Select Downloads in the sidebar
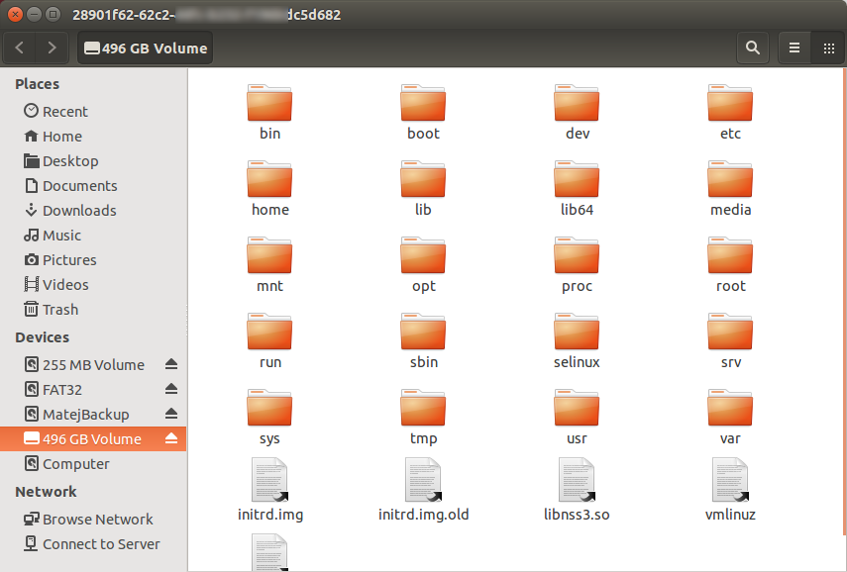 click(78, 210)
